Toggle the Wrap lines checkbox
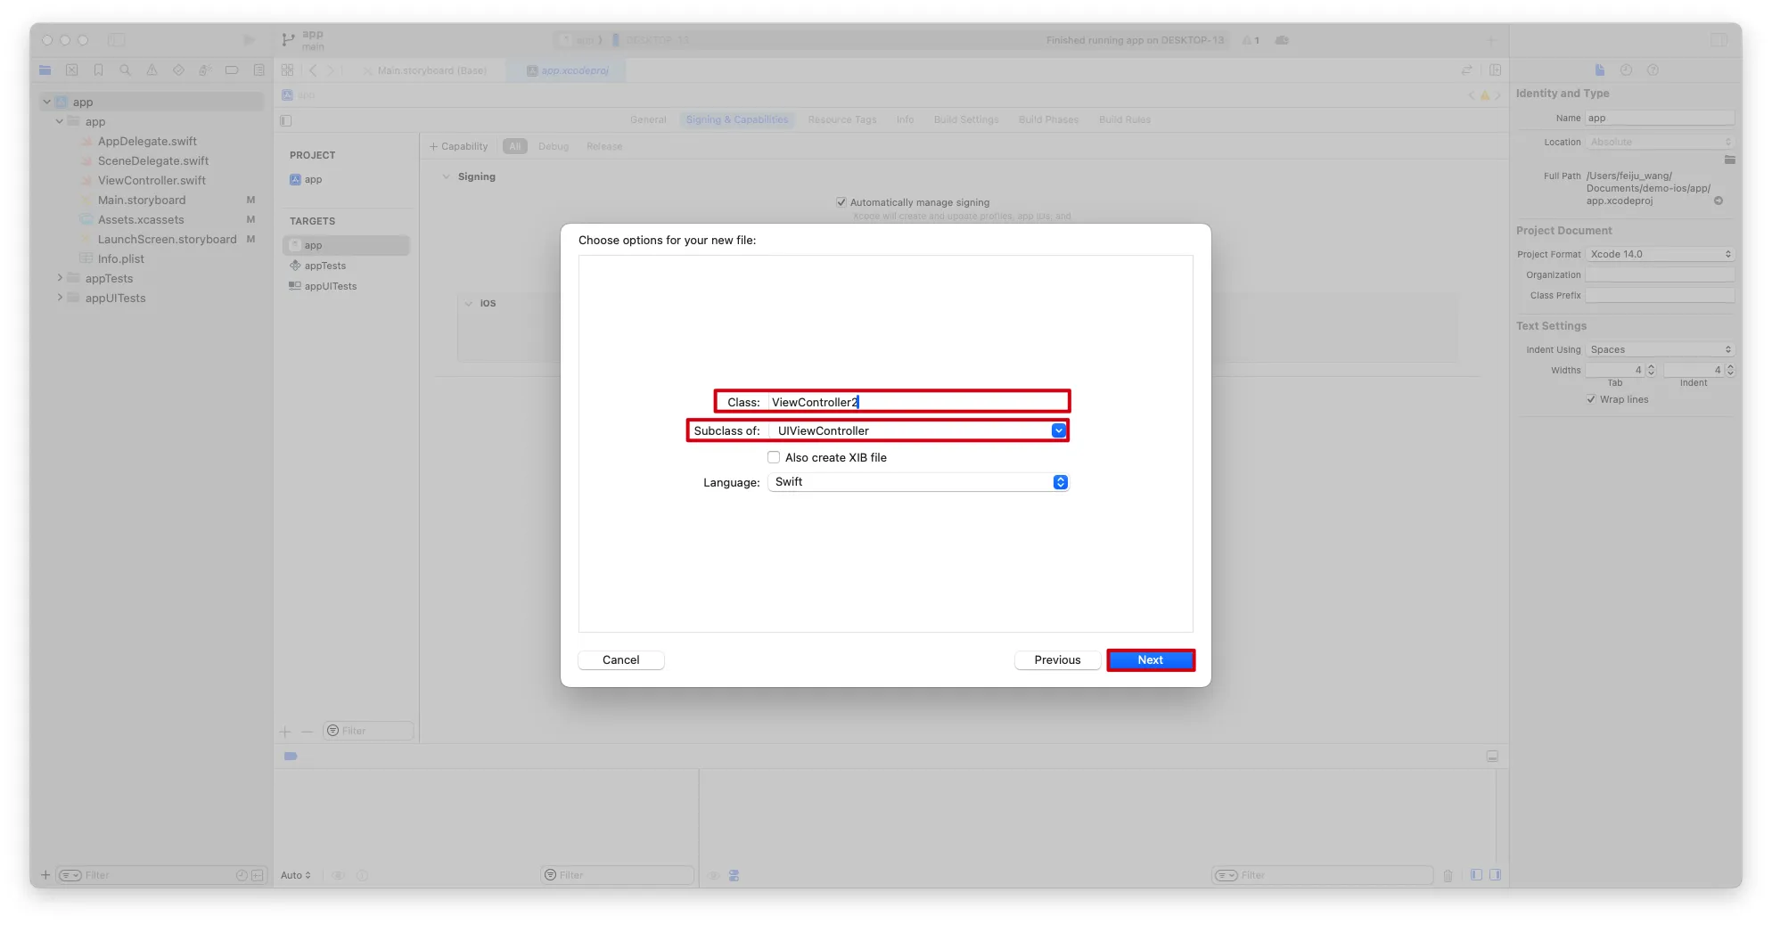Image resolution: width=1772 pixels, height=925 pixels. tap(1591, 399)
